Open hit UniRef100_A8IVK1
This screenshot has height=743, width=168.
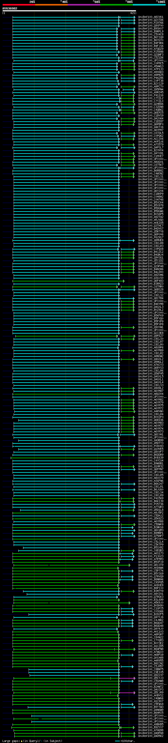(150, 17)
